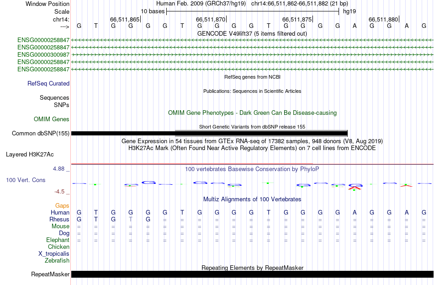Click the black RepeatMasker element bar

[x=252, y=274]
